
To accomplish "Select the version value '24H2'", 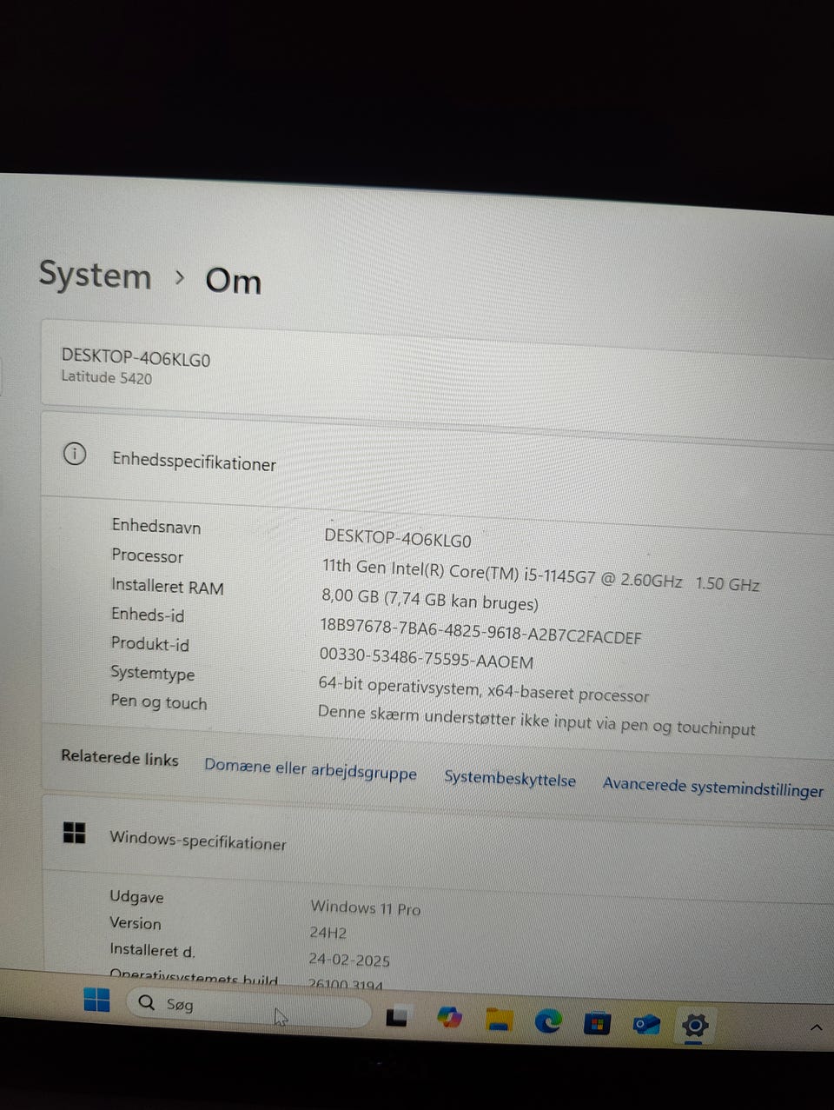I will [x=328, y=933].
